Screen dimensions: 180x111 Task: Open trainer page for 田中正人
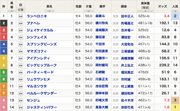pyautogui.click(x=127, y=16)
